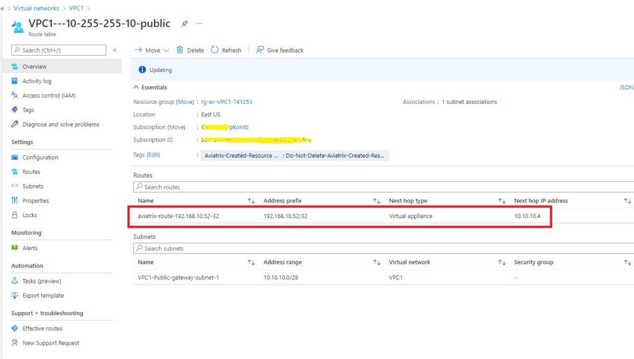Click the Give feedback button label
Viewport: 634px width, 359px height.
point(285,50)
